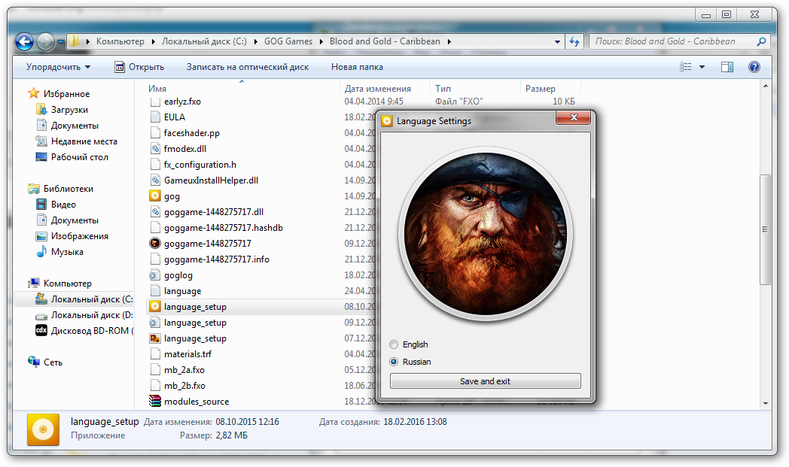
Task: Click Компьютер in the address breadcrumb
Action: coord(120,41)
